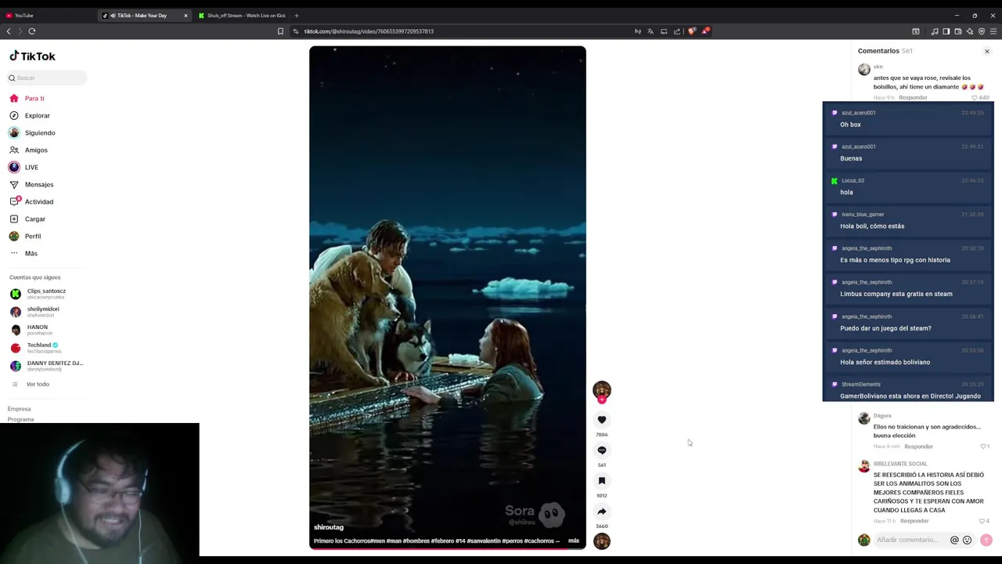Like vktr's comment with 448 likes
The image size is (1002, 564).
[x=975, y=97]
